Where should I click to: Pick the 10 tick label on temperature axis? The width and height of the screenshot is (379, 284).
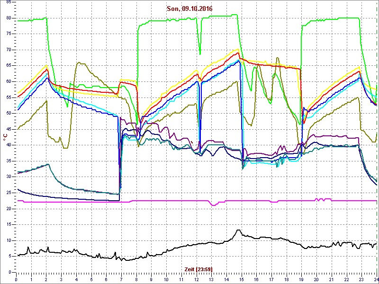pyautogui.click(x=8, y=240)
